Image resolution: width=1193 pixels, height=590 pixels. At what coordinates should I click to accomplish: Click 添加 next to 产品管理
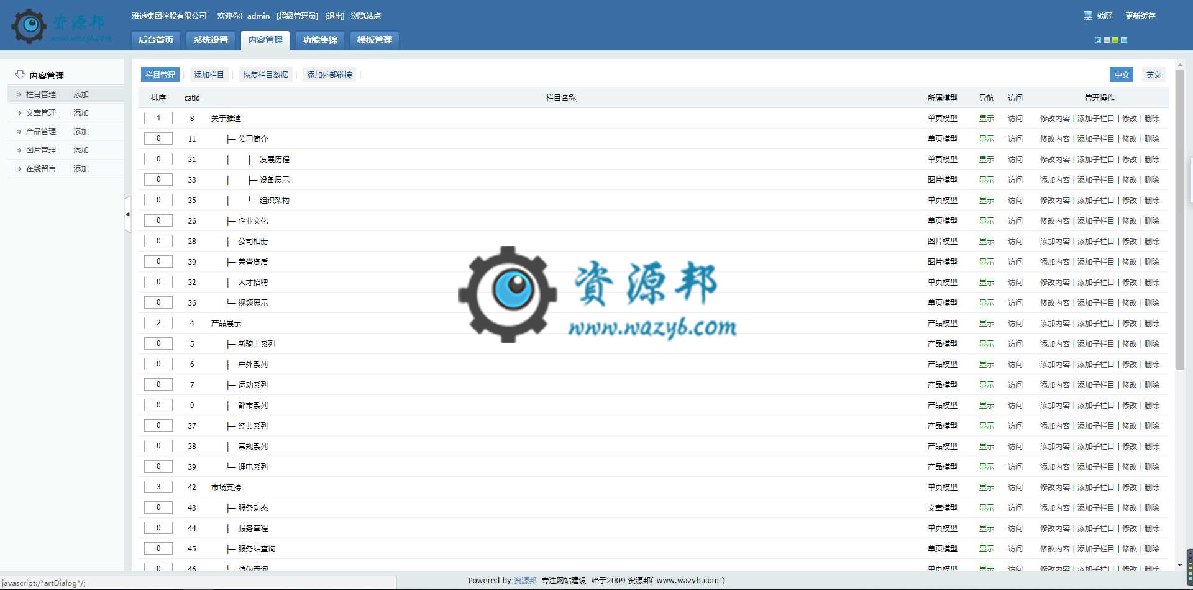[81, 132]
